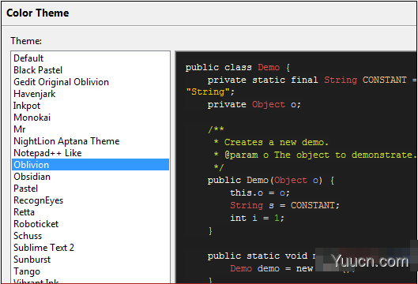
Task: Select the Retta theme
Action: pos(90,212)
